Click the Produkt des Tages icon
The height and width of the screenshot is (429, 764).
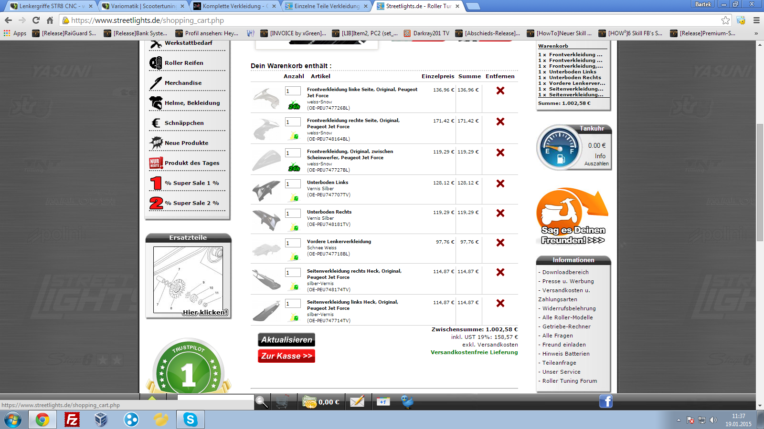click(156, 163)
